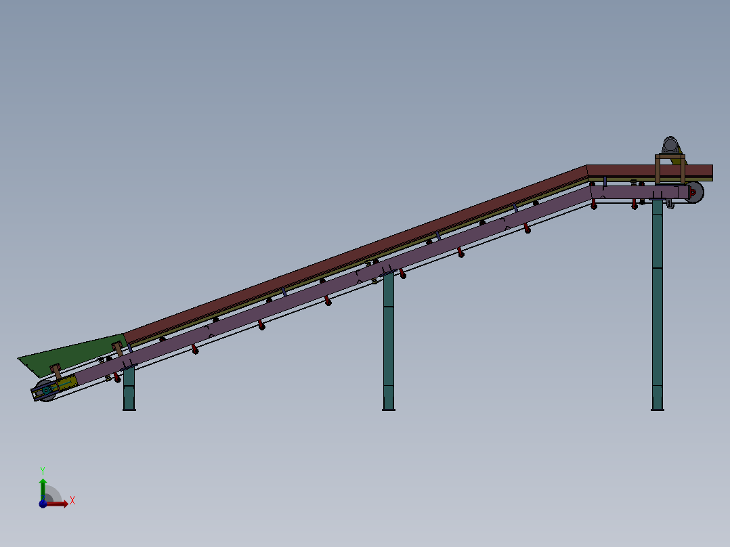Pick the gray drive motor atop the frame

(670, 145)
